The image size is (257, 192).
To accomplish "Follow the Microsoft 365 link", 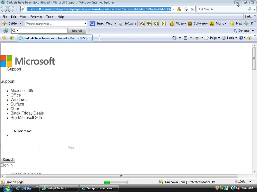I will point(22,90).
